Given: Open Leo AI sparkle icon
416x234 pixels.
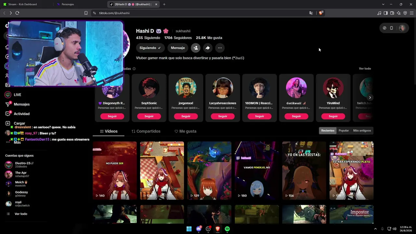Looking at the screenshot, I should (x=398, y=13).
